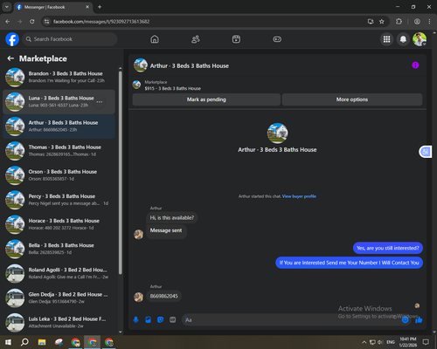The height and width of the screenshot is (349, 437).
Task: Click the Facebook logo icon
Action: pyautogui.click(x=12, y=39)
